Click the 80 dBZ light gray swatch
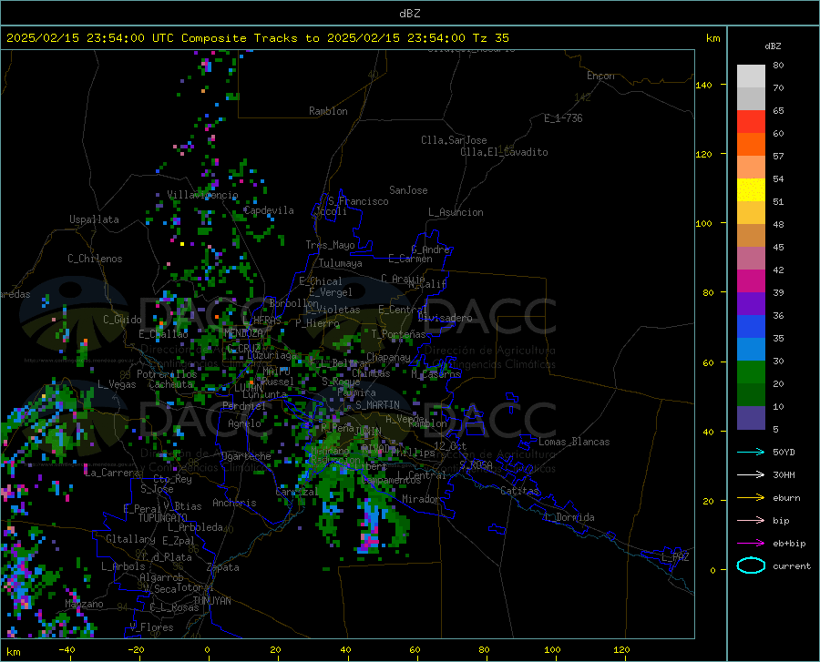 point(751,76)
